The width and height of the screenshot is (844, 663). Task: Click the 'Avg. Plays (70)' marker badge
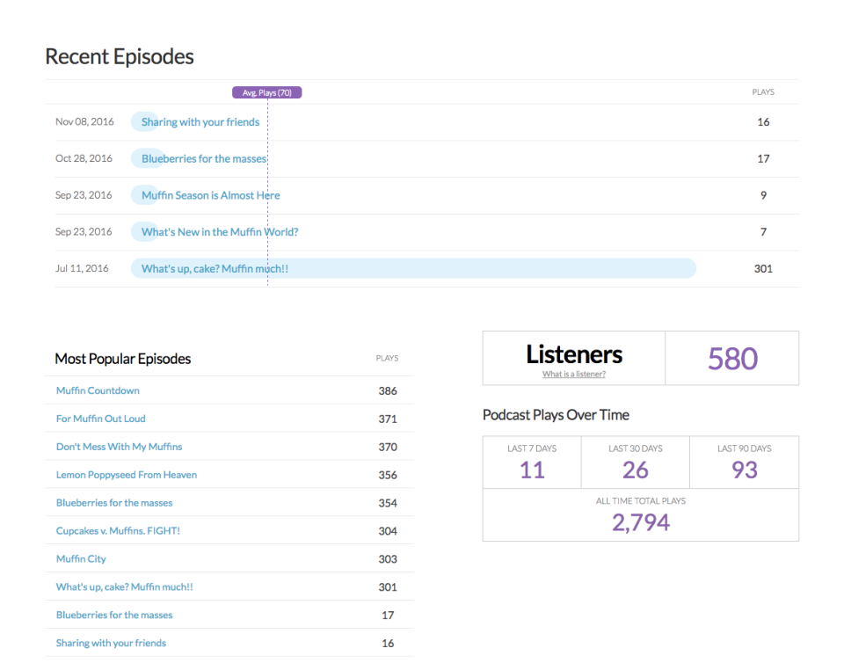pos(266,92)
